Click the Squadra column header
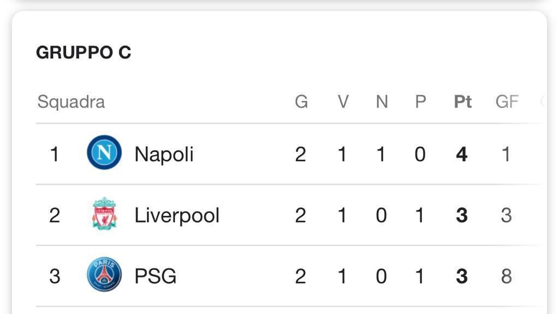 pyautogui.click(x=71, y=102)
